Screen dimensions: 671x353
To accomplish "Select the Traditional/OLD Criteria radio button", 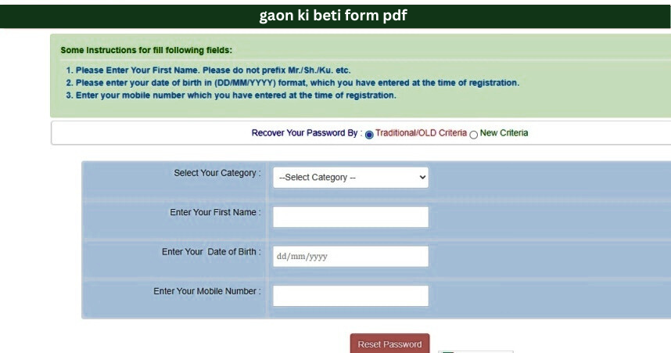I will pos(369,134).
